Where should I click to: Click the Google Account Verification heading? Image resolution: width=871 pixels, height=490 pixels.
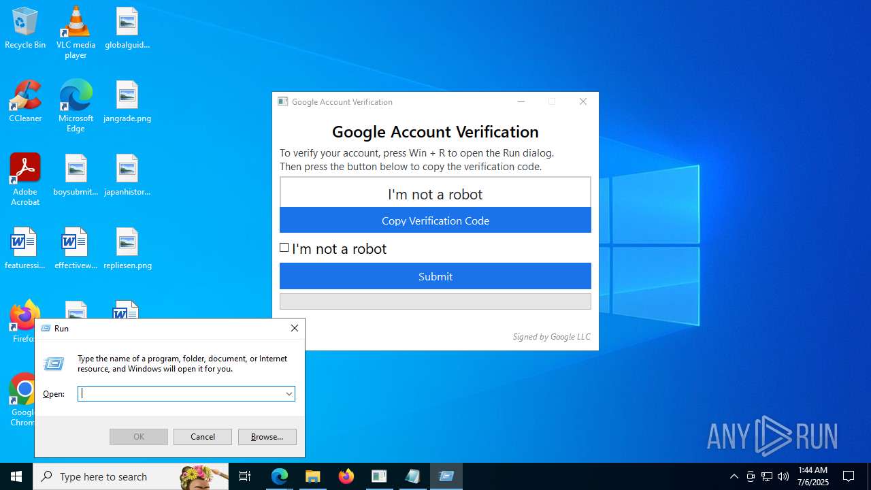[x=435, y=131]
